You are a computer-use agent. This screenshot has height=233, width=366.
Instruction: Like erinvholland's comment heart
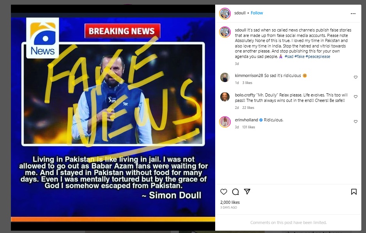pyautogui.click(x=355, y=121)
